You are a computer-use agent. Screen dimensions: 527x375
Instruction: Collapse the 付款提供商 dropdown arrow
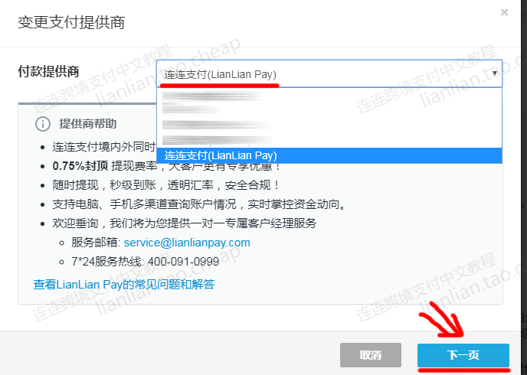[494, 73]
